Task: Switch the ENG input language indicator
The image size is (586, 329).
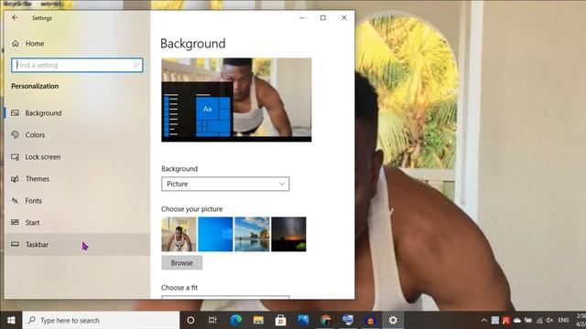Action: point(564,321)
